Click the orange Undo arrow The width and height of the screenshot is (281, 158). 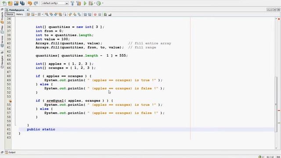tap(30, 3)
